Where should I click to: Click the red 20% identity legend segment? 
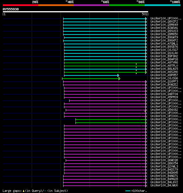click(x=21, y=5)
